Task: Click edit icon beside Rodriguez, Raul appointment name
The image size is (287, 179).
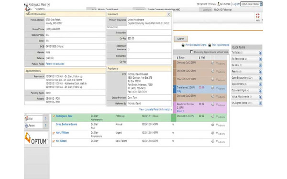Action: coord(54,116)
